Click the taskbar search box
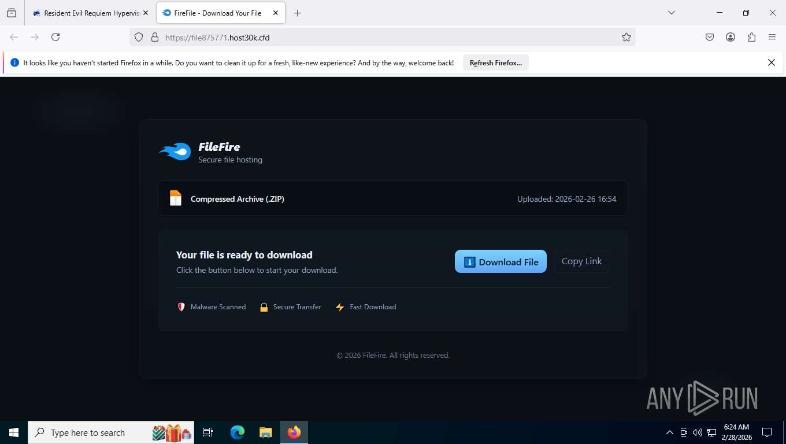 (x=111, y=432)
